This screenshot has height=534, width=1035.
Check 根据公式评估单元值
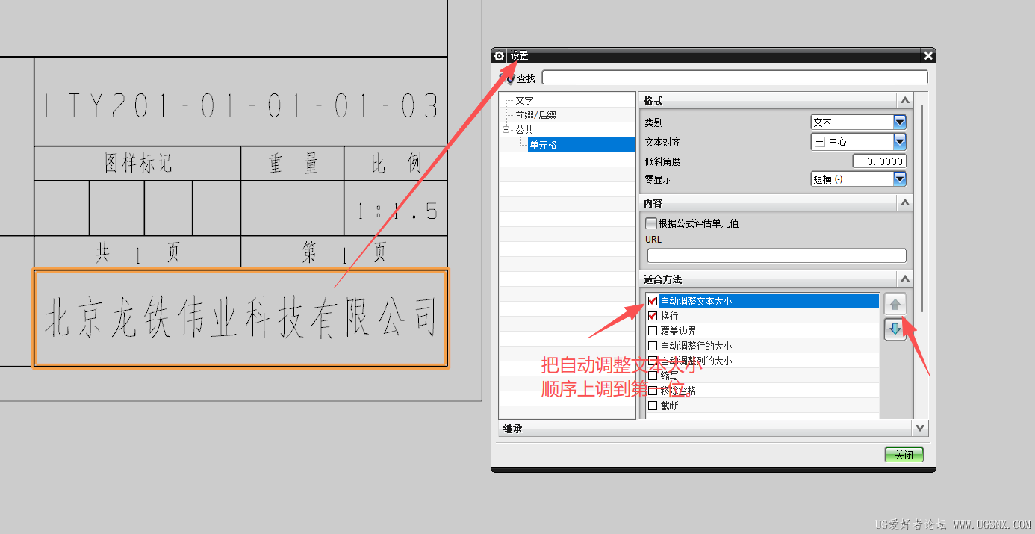[x=653, y=223]
